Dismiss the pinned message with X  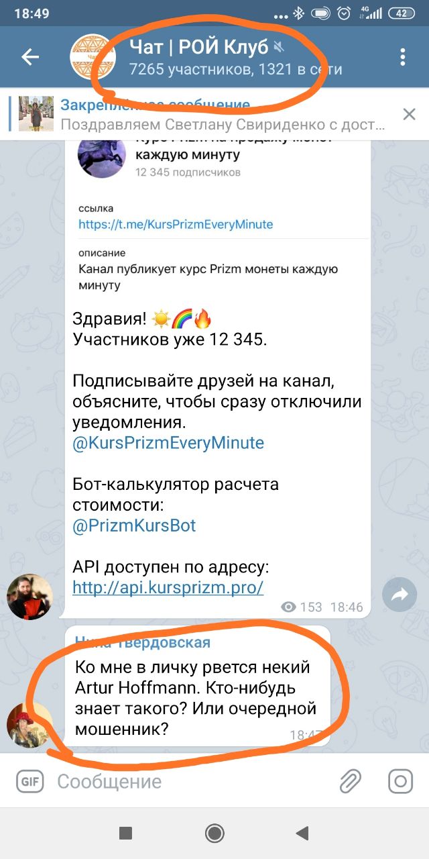point(409,114)
